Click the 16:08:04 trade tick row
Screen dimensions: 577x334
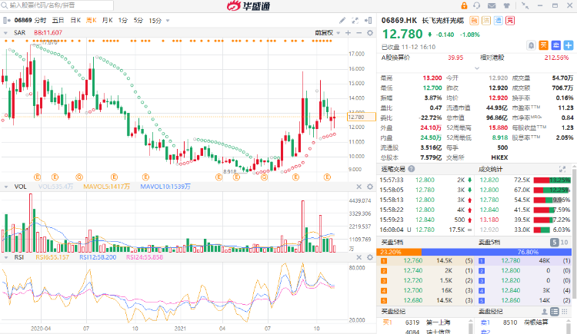pos(425,230)
